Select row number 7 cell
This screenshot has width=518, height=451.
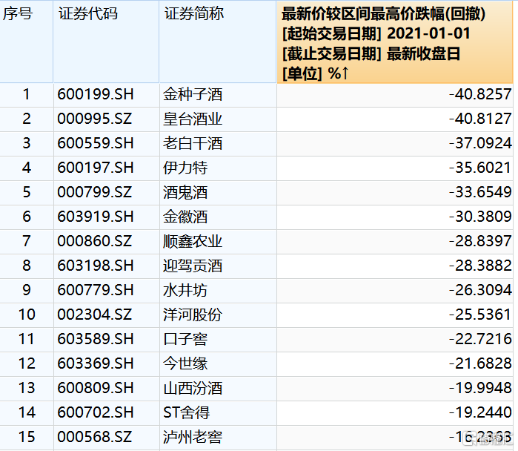[x=27, y=241]
